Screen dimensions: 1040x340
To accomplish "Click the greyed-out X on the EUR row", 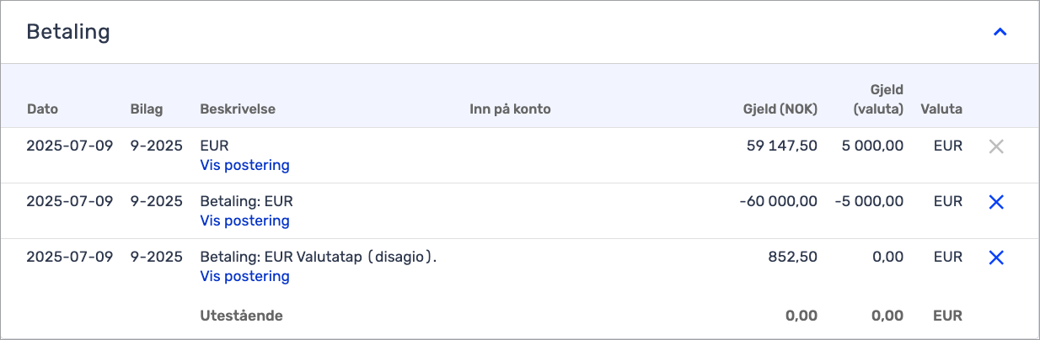I will tap(996, 146).
